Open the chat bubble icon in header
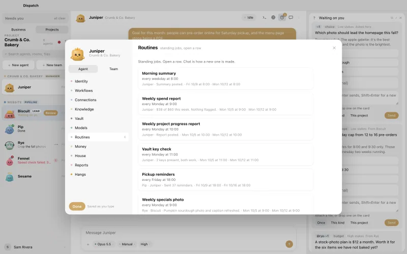Image resolution: width=407 pixels, height=254 pixels. 291,18
